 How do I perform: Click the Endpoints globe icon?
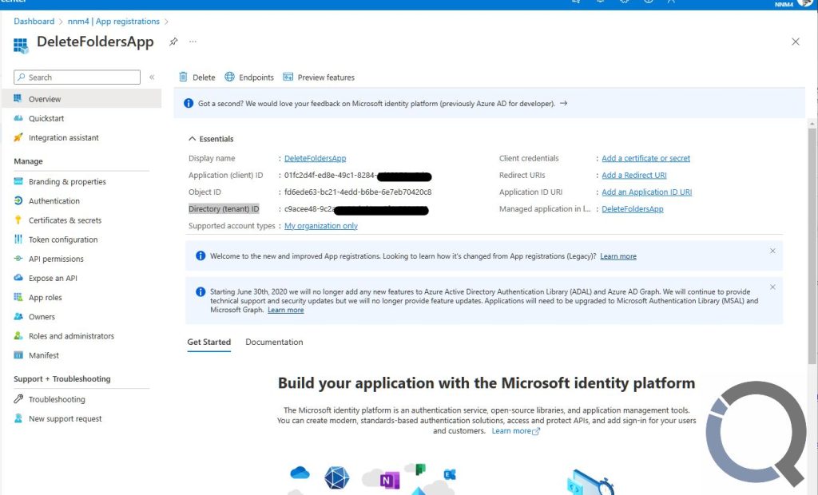tap(229, 77)
